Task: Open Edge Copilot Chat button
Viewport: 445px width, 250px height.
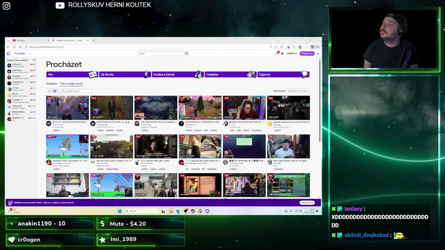Action: coord(315,47)
